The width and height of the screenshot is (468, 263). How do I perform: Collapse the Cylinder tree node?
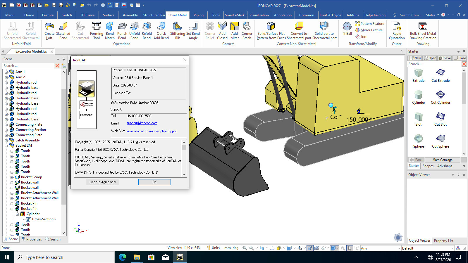point(17,214)
